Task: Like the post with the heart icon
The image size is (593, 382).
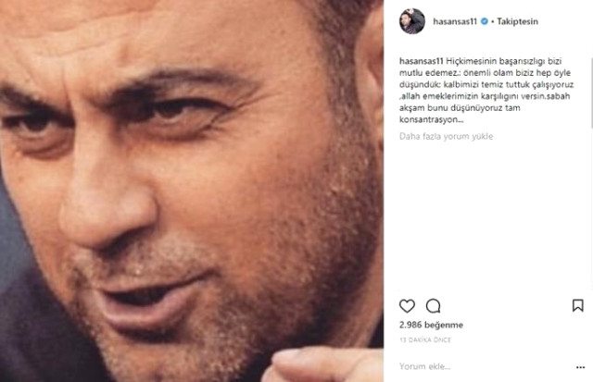Action: pyautogui.click(x=407, y=306)
